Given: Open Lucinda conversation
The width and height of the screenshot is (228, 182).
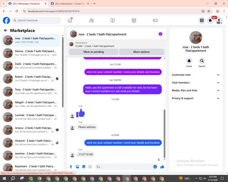Looking at the screenshot, I should coord(31,117).
